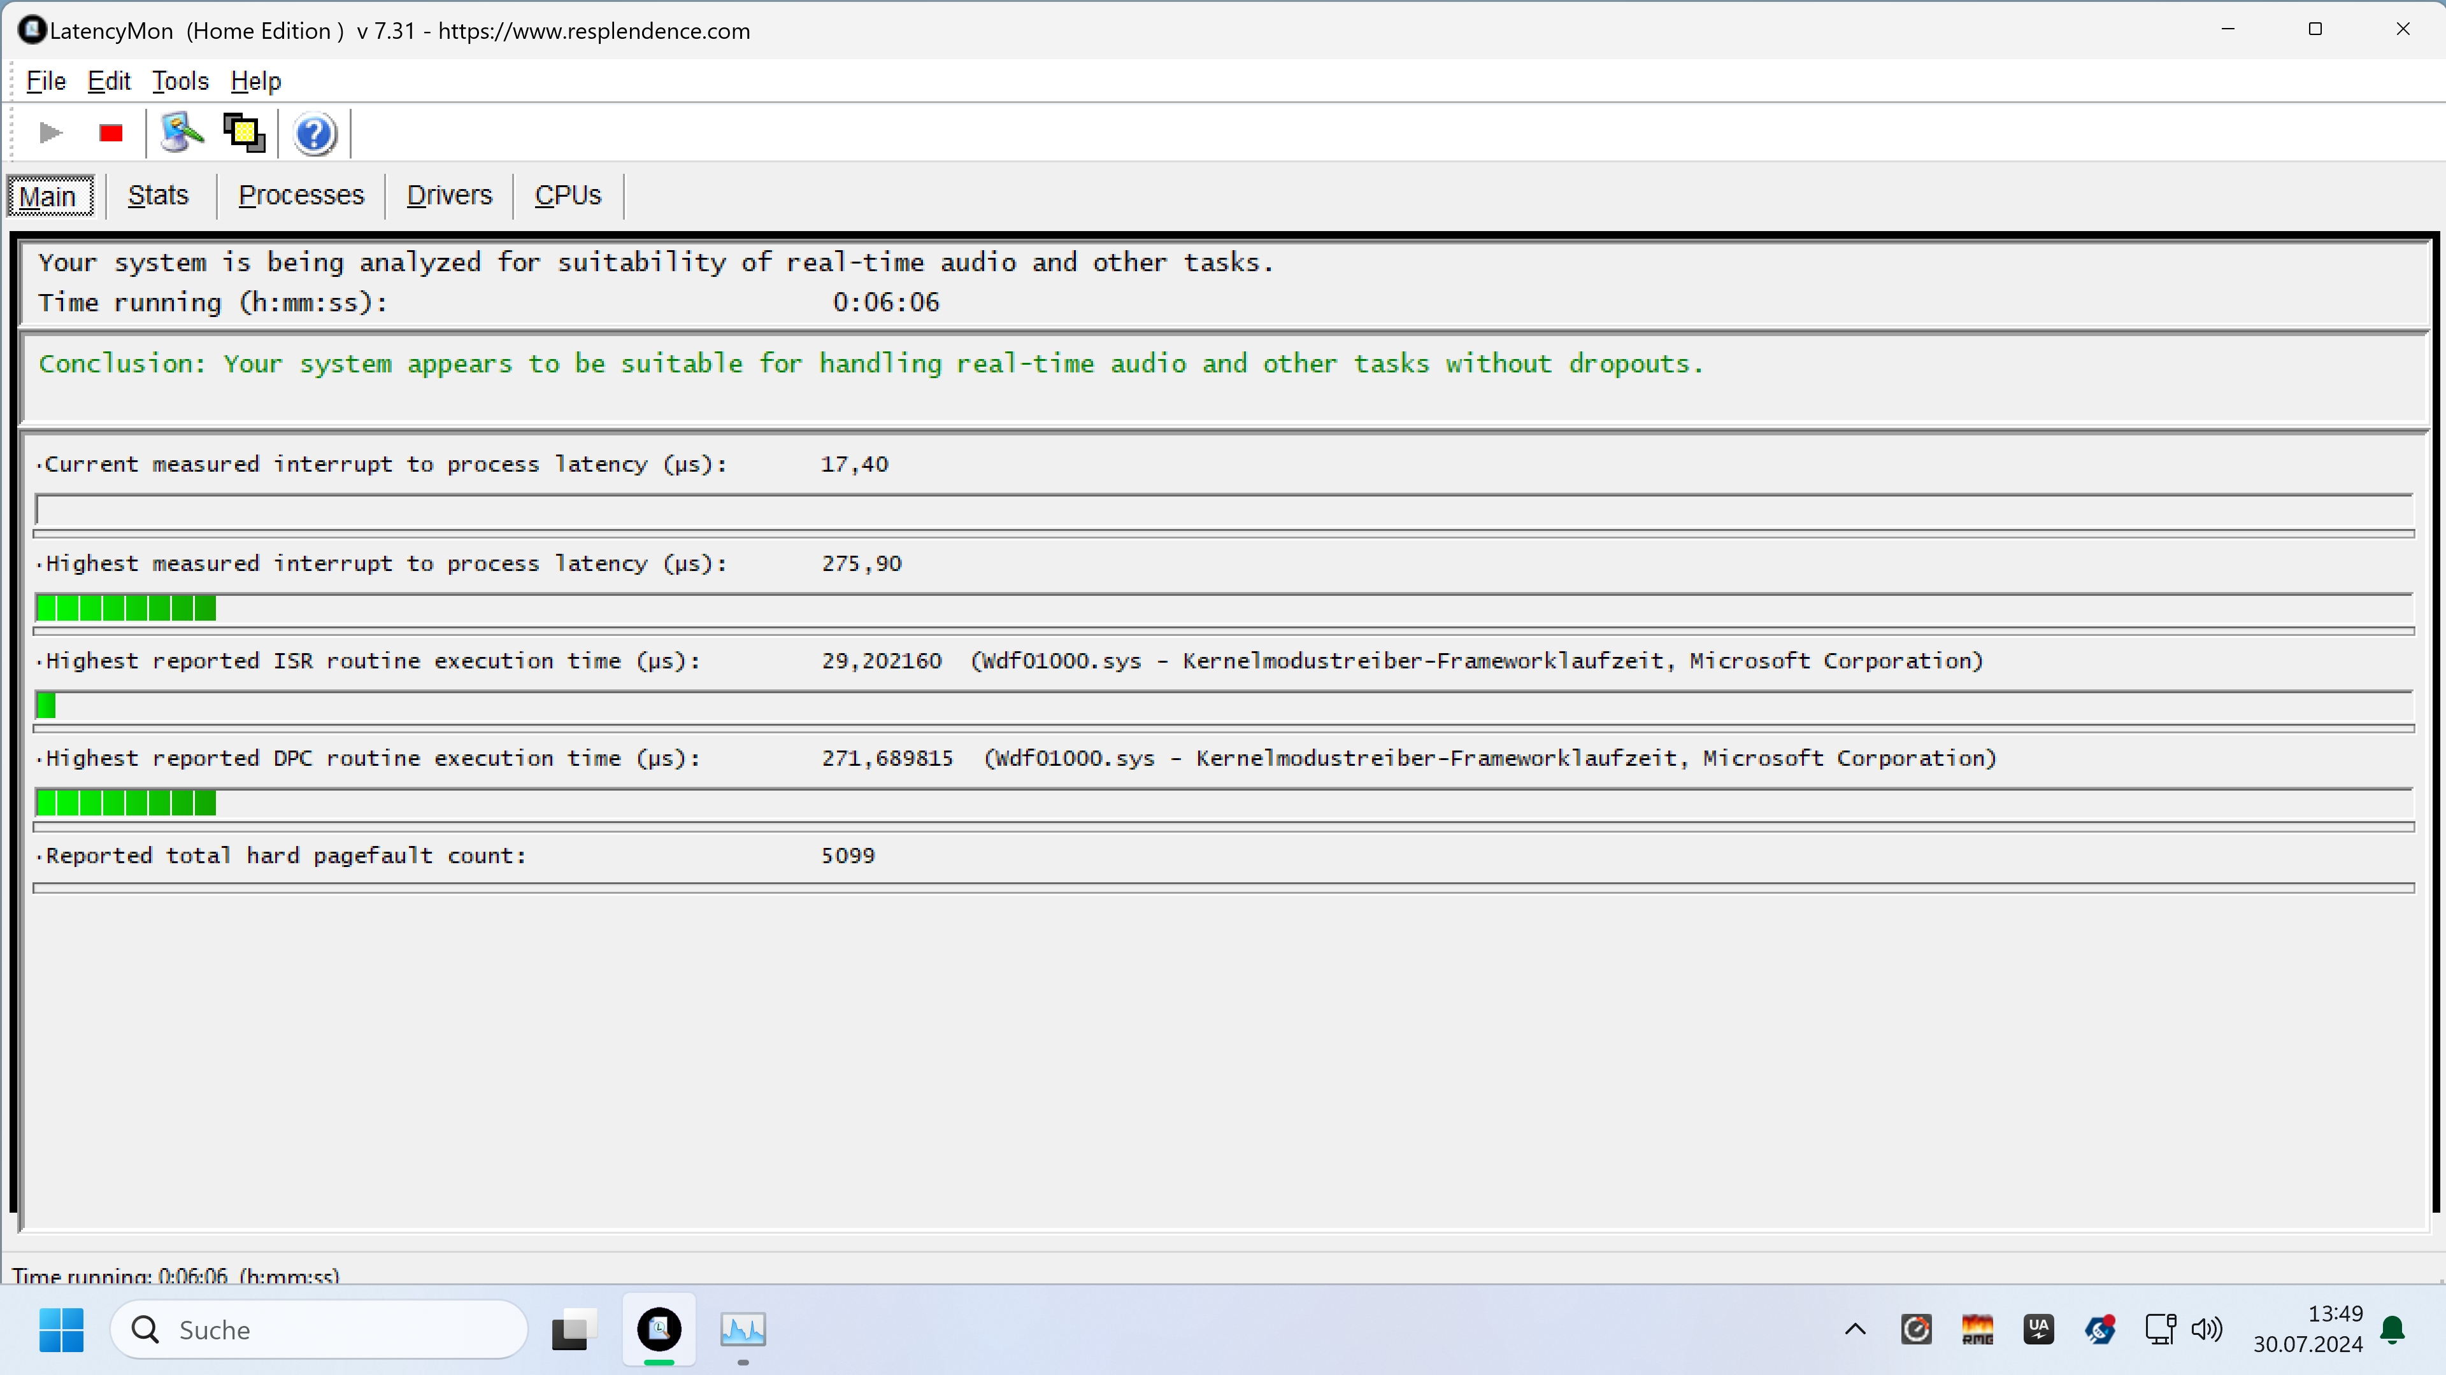The image size is (2446, 1375).
Task: Click the monitor-with-pen toolbar icon
Action: 182,133
